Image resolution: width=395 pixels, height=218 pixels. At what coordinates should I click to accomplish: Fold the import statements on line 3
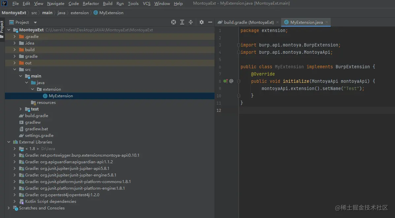coord(239,45)
